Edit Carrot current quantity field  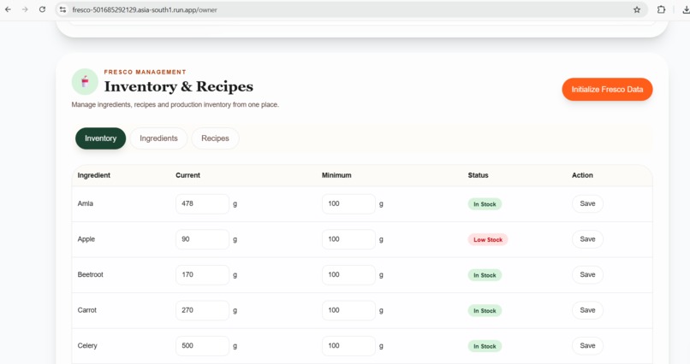[x=202, y=310]
